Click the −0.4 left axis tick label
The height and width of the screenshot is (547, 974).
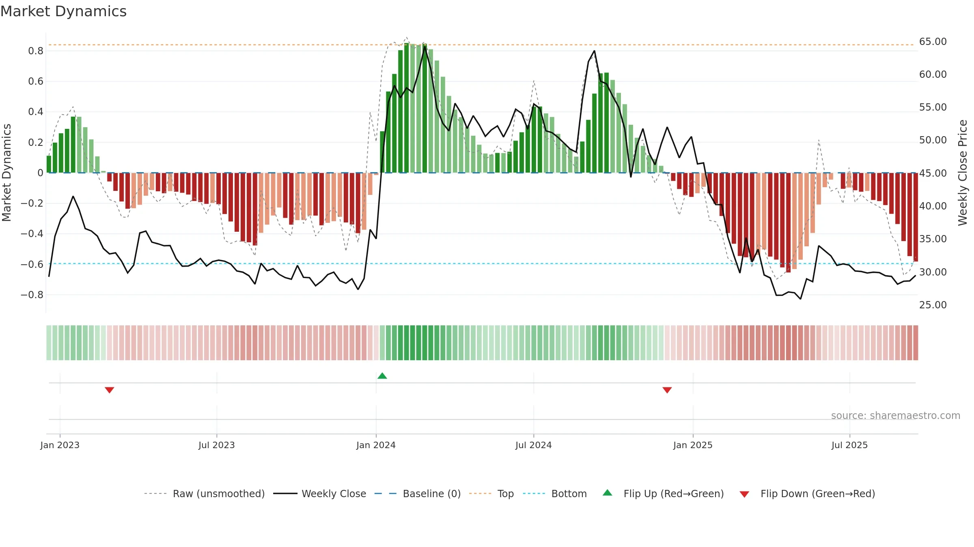coord(32,234)
